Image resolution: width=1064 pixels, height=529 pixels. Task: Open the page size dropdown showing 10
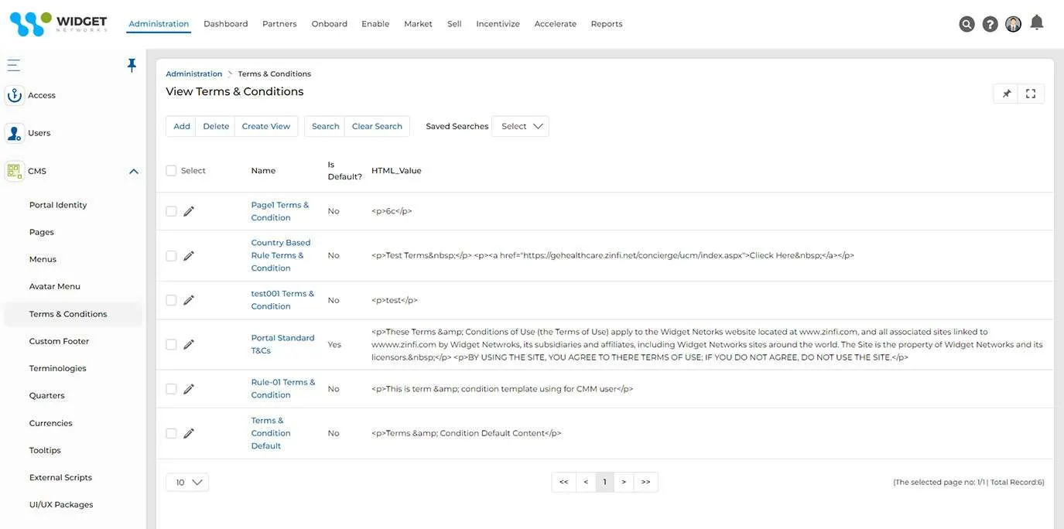pos(187,483)
